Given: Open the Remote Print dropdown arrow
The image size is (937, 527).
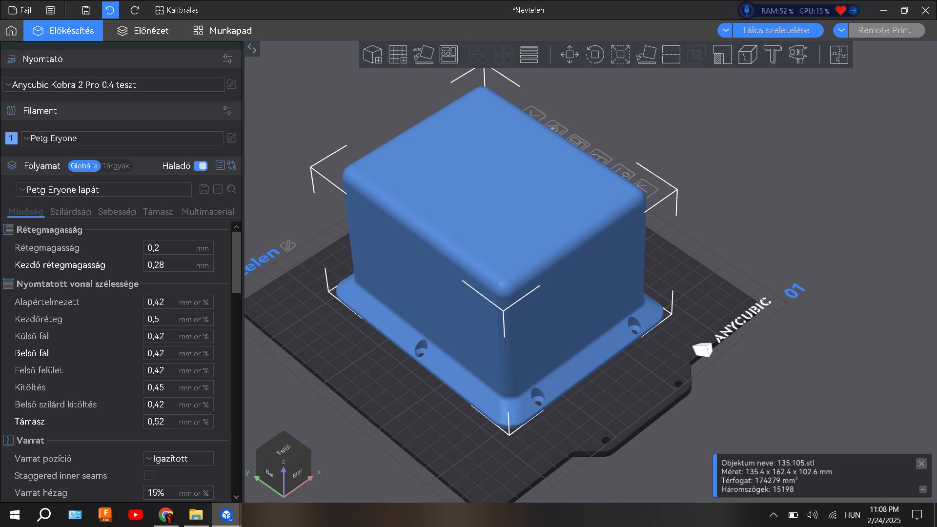Looking at the screenshot, I should tap(841, 30).
